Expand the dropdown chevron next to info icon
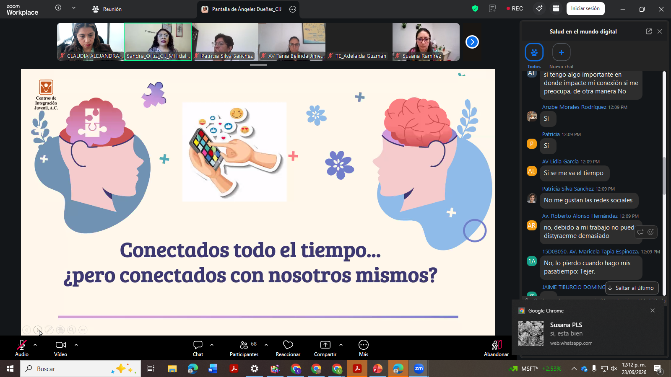Image resolution: width=671 pixels, height=377 pixels. point(74,8)
